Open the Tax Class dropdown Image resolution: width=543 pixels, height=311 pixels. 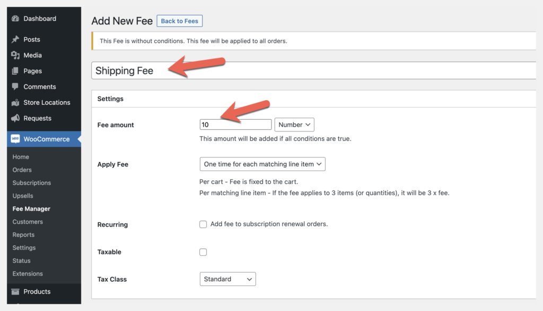tap(227, 279)
